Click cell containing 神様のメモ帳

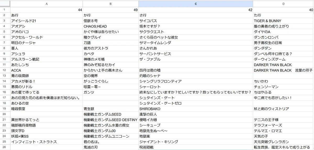(x=111, y=59)
